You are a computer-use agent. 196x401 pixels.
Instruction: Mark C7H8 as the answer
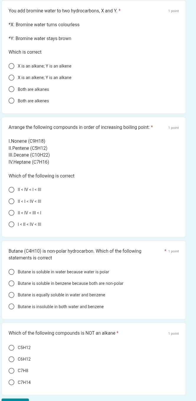11,371
